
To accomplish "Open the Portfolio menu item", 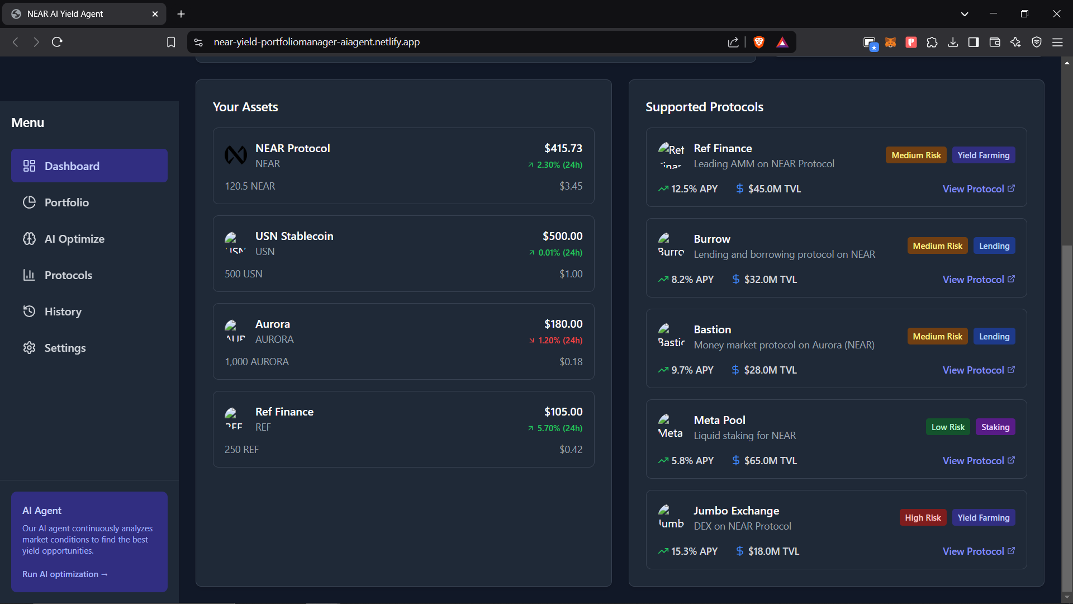I will tap(67, 202).
